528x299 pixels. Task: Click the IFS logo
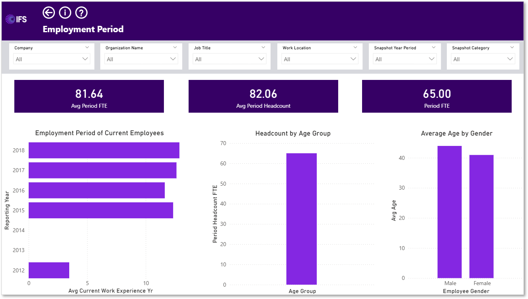point(16,19)
